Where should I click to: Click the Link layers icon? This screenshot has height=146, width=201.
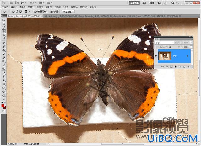coord(163,67)
